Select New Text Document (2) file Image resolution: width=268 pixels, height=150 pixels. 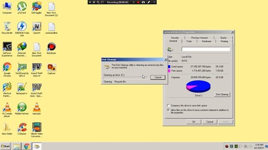click(52, 9)
